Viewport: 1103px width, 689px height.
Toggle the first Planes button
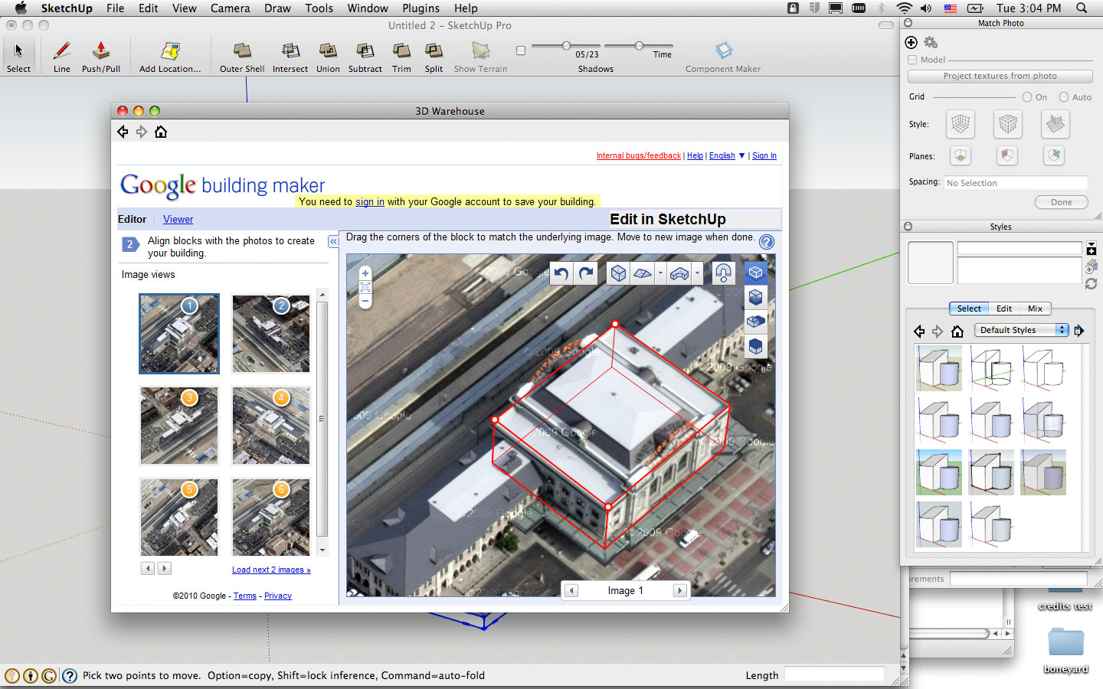coord(961,156)
